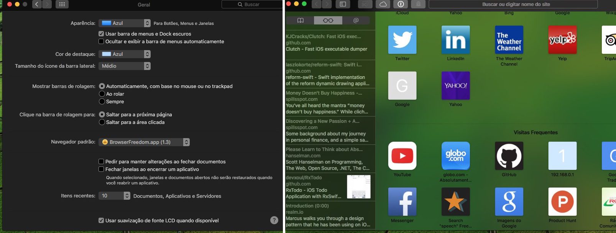The height and width of the screenshot is (233, 616).
Task: Open the Yelp favorite icon
Action: [562, 40]
